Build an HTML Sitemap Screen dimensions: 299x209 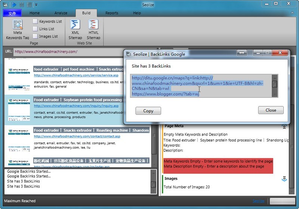tap(93, 29)
